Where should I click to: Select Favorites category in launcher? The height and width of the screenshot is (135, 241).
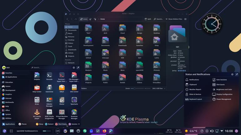point(15,73)
